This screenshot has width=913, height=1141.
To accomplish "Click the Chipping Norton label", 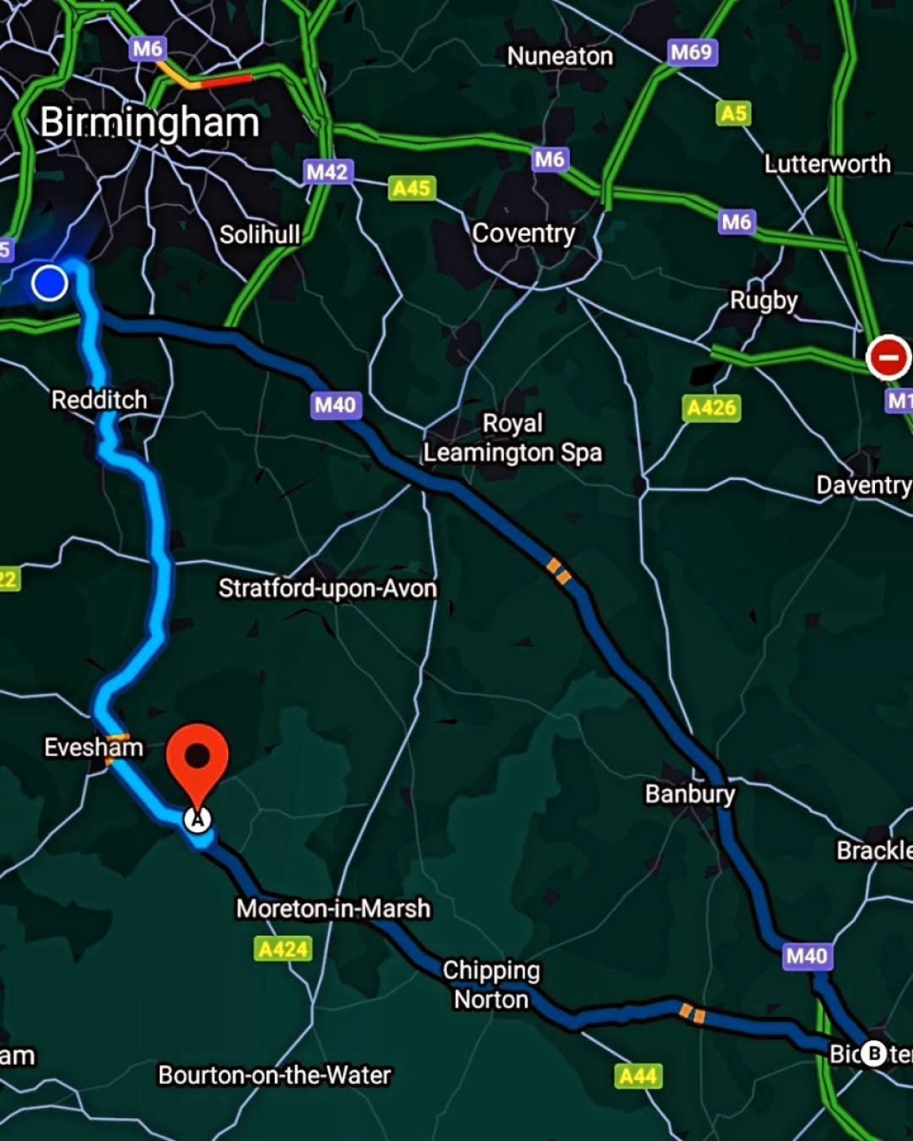I will tap(491, 985).
